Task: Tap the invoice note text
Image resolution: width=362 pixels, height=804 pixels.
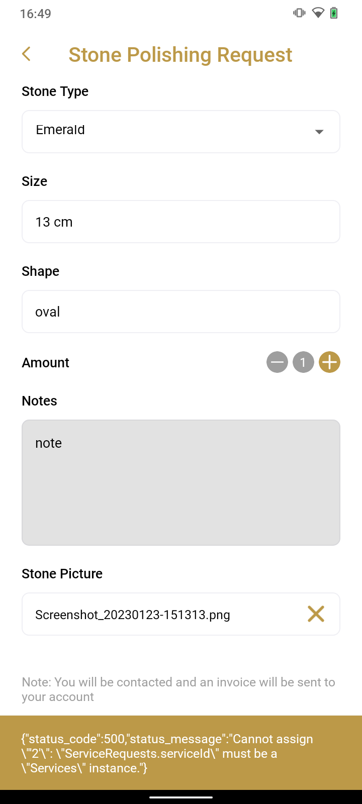Action: (178, 689)
